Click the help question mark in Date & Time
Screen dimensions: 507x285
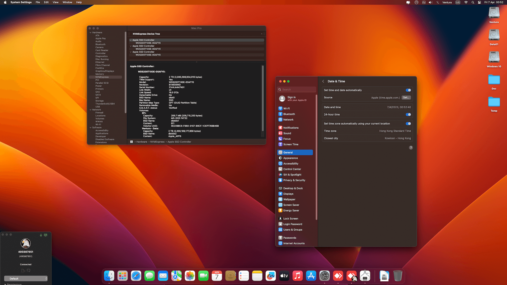click(411, 148)
